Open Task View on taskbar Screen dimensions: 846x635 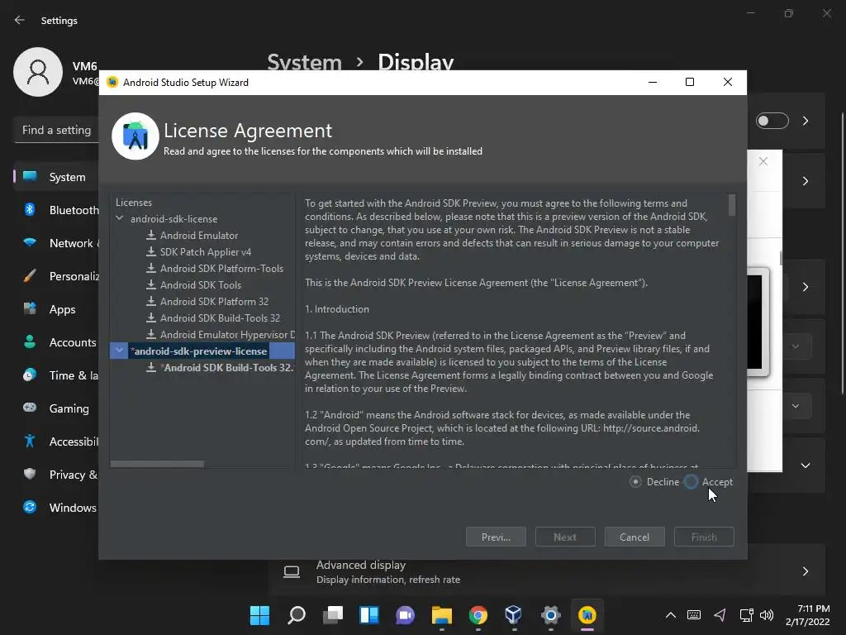[333, 615]
